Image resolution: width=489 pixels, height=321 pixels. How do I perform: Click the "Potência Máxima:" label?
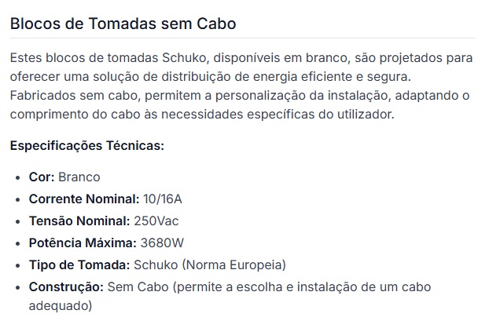[83, 243]
